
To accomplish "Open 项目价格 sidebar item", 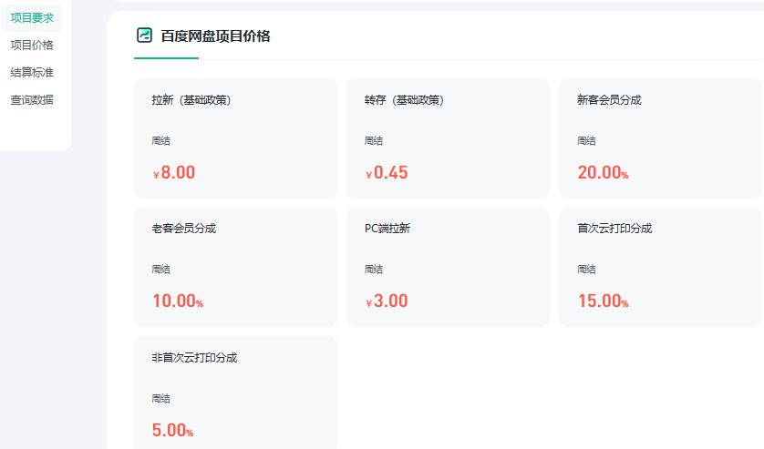I will (32, 46).
